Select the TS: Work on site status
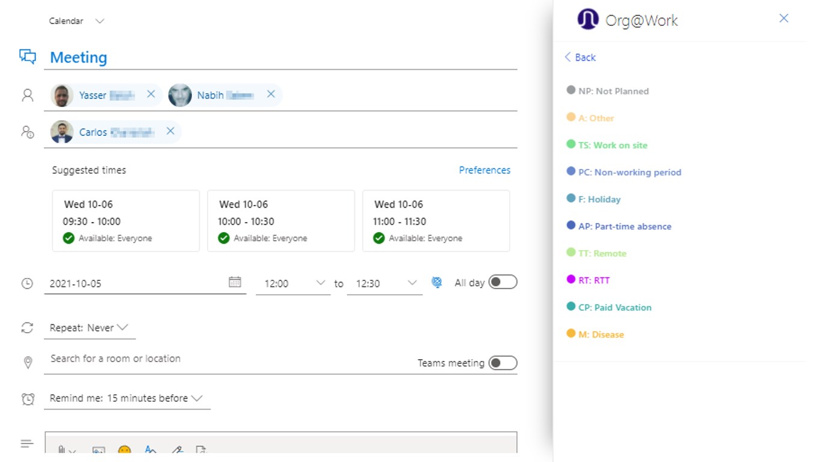This screenshot has width=822, height=462. 613,145
